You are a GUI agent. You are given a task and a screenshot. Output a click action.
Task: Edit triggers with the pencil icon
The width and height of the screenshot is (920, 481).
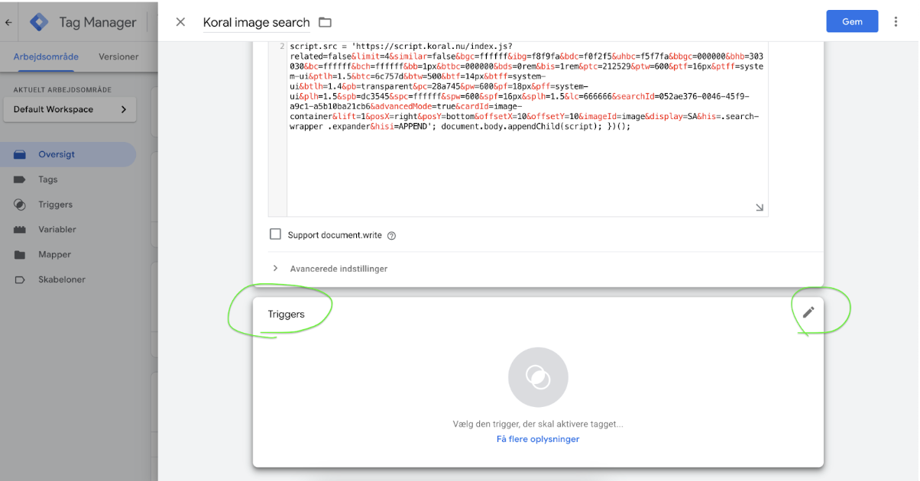[x=808, y=312]
